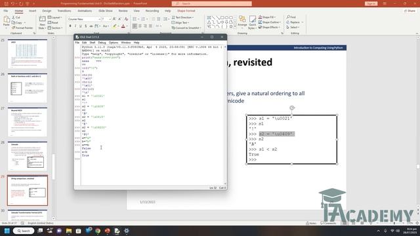Switch to the Design ribbon tab
The height and width of the screenshot is (236, 420).
(x=47, y=10)
